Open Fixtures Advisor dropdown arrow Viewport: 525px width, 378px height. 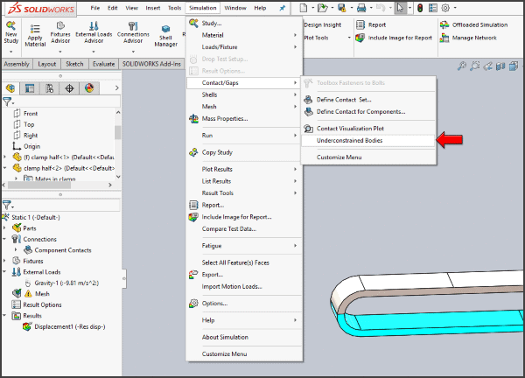pos(60,52)
